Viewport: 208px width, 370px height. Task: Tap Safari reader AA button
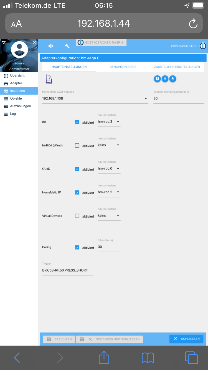coord(16,24)
